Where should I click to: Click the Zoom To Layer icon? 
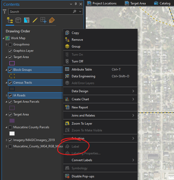(67, 123)
